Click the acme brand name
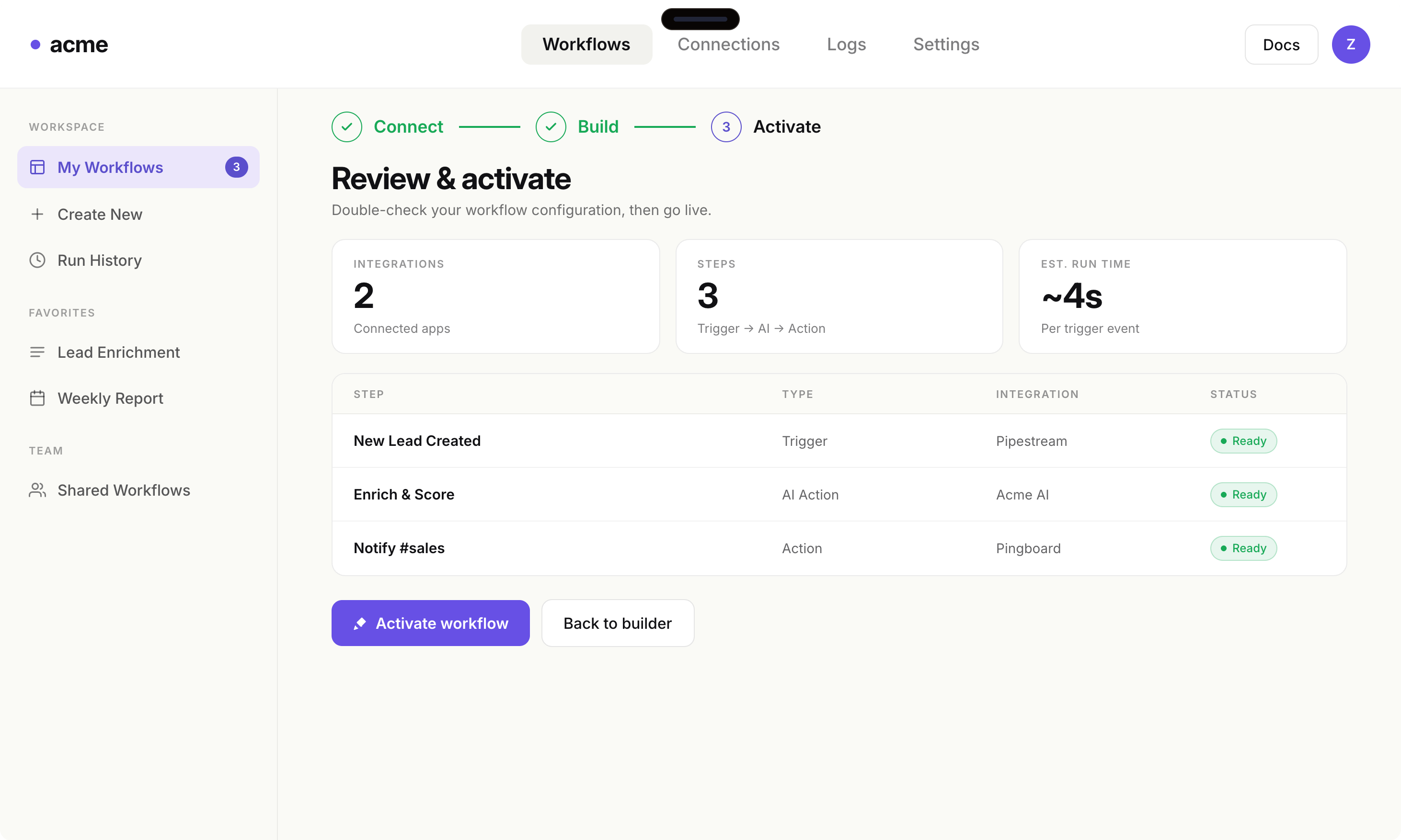The width and height of the screenshot is (1401, 840). pyautogui.click(x=79, y=44)
